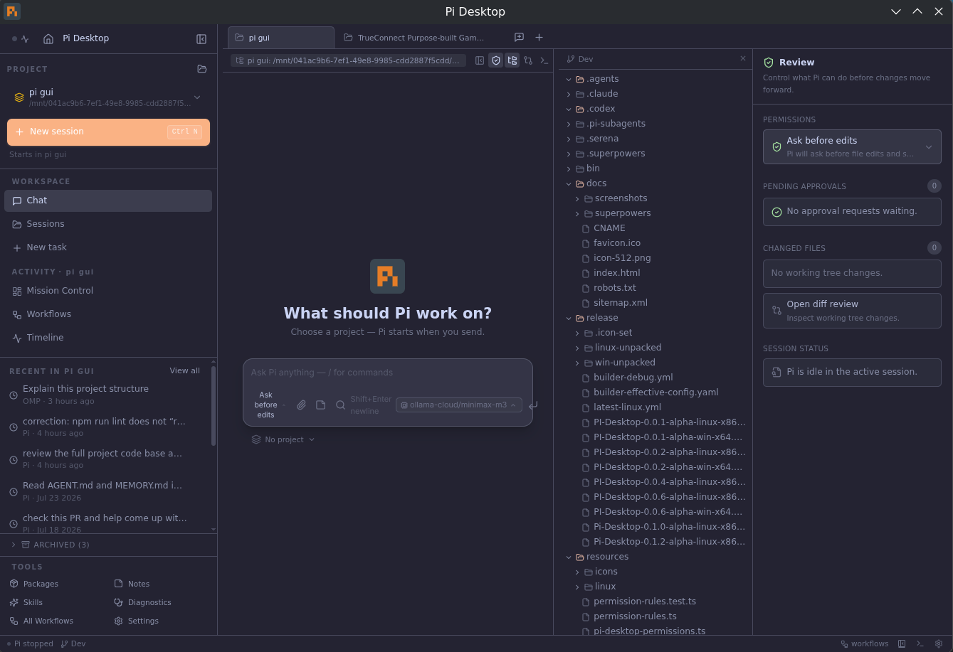The width and height of the screenshot is (953, 652).
Task: Click the Pi stopped status indicator
Action: [30, 643]
